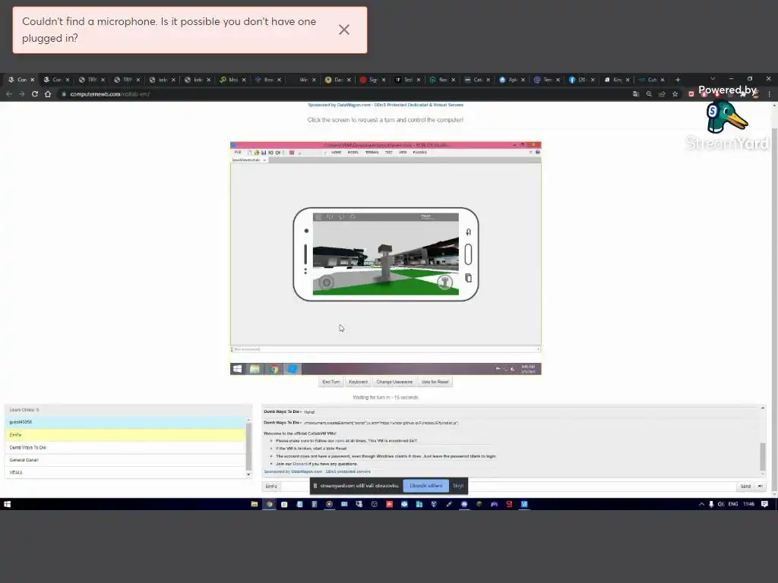
Task: Click the chat message input field
Action: tap(507, 487)
